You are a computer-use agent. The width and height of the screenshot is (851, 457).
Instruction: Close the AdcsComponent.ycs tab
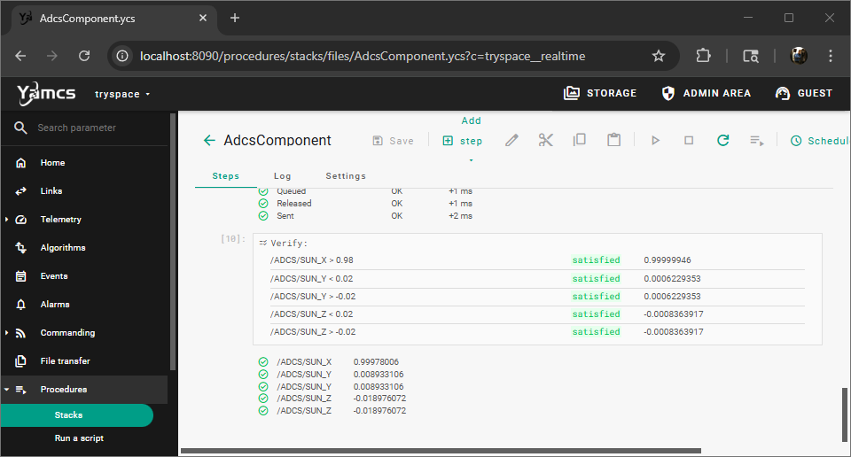(203, 18)
